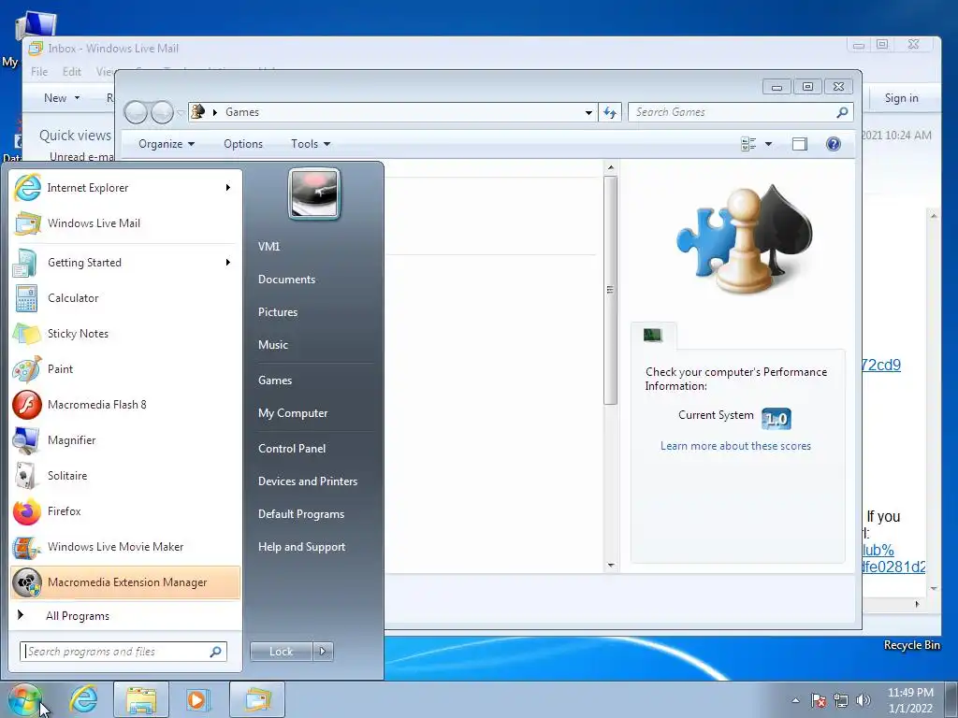Open Windows Live Movie Maker
Image resolution: width=958 pixels, height=718 pixels.
(x=125, y=546)
